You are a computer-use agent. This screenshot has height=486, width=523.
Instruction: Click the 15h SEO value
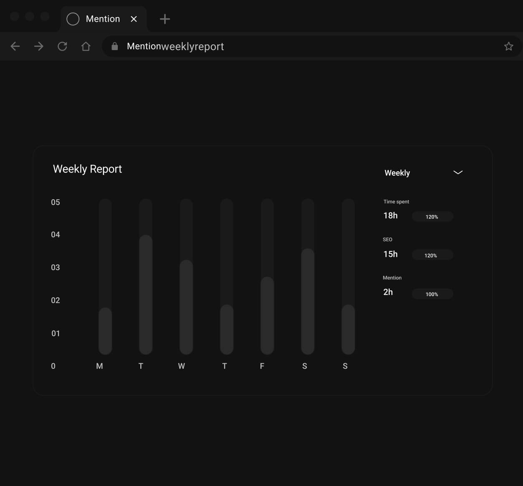tap(391, 254)
